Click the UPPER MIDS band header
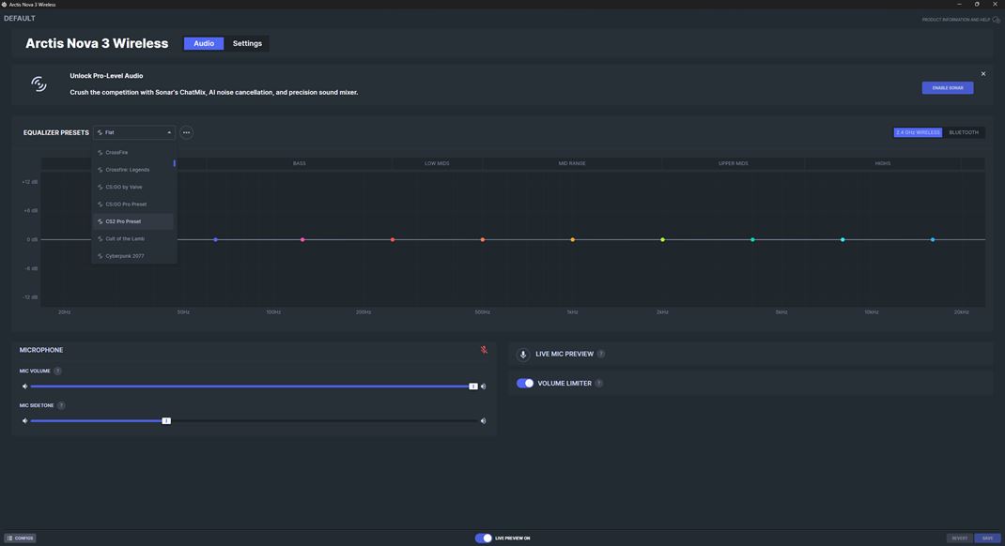The height and width of the screenshot is (546, 1005). pyautogui.click(x=734, y=163)
